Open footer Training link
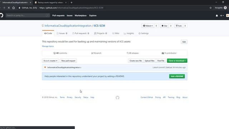The width and height of the screenshot is (229, 129). pos(171,97)
